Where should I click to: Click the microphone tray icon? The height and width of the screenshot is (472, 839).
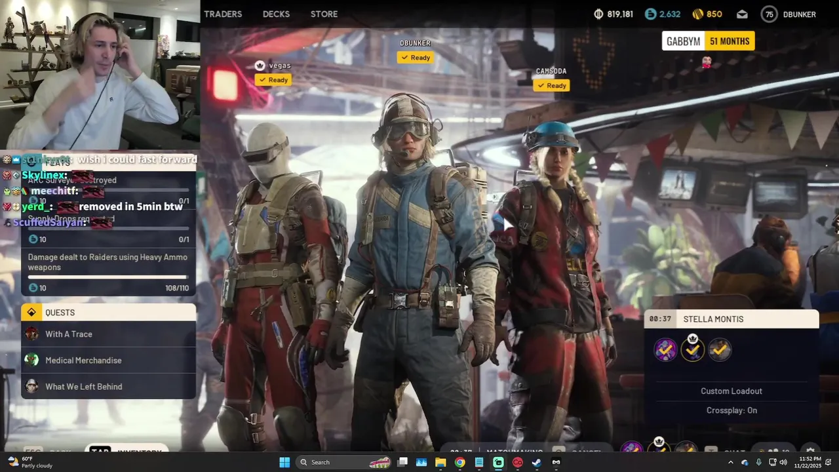758,462
